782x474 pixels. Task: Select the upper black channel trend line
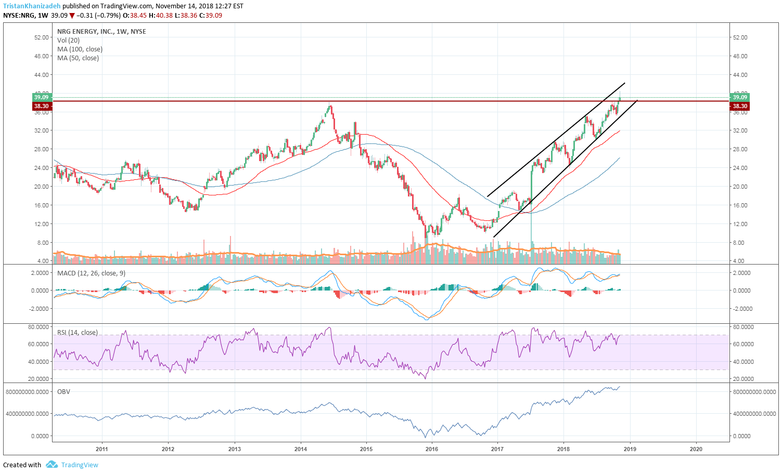pyautogui.click(x=556, y=140)
